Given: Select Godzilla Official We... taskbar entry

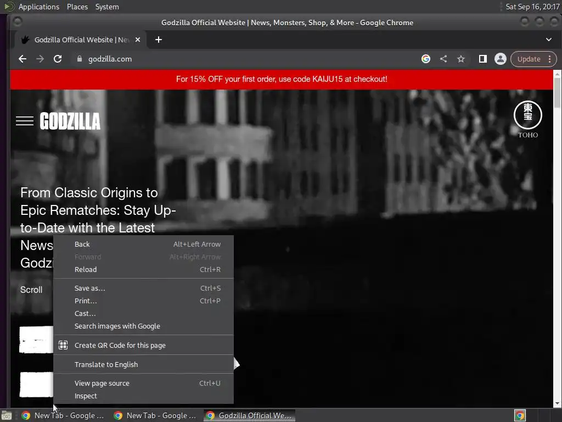Looking at the screenshot, I should point(250,415).
